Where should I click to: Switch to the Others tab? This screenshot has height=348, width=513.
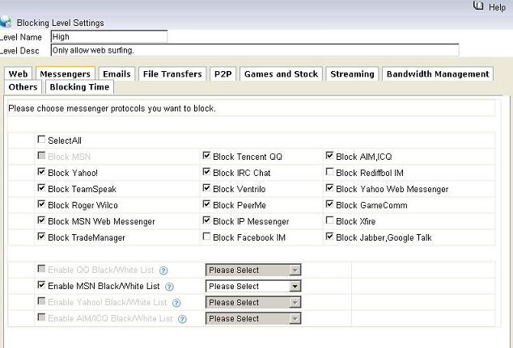coord(23,87)
